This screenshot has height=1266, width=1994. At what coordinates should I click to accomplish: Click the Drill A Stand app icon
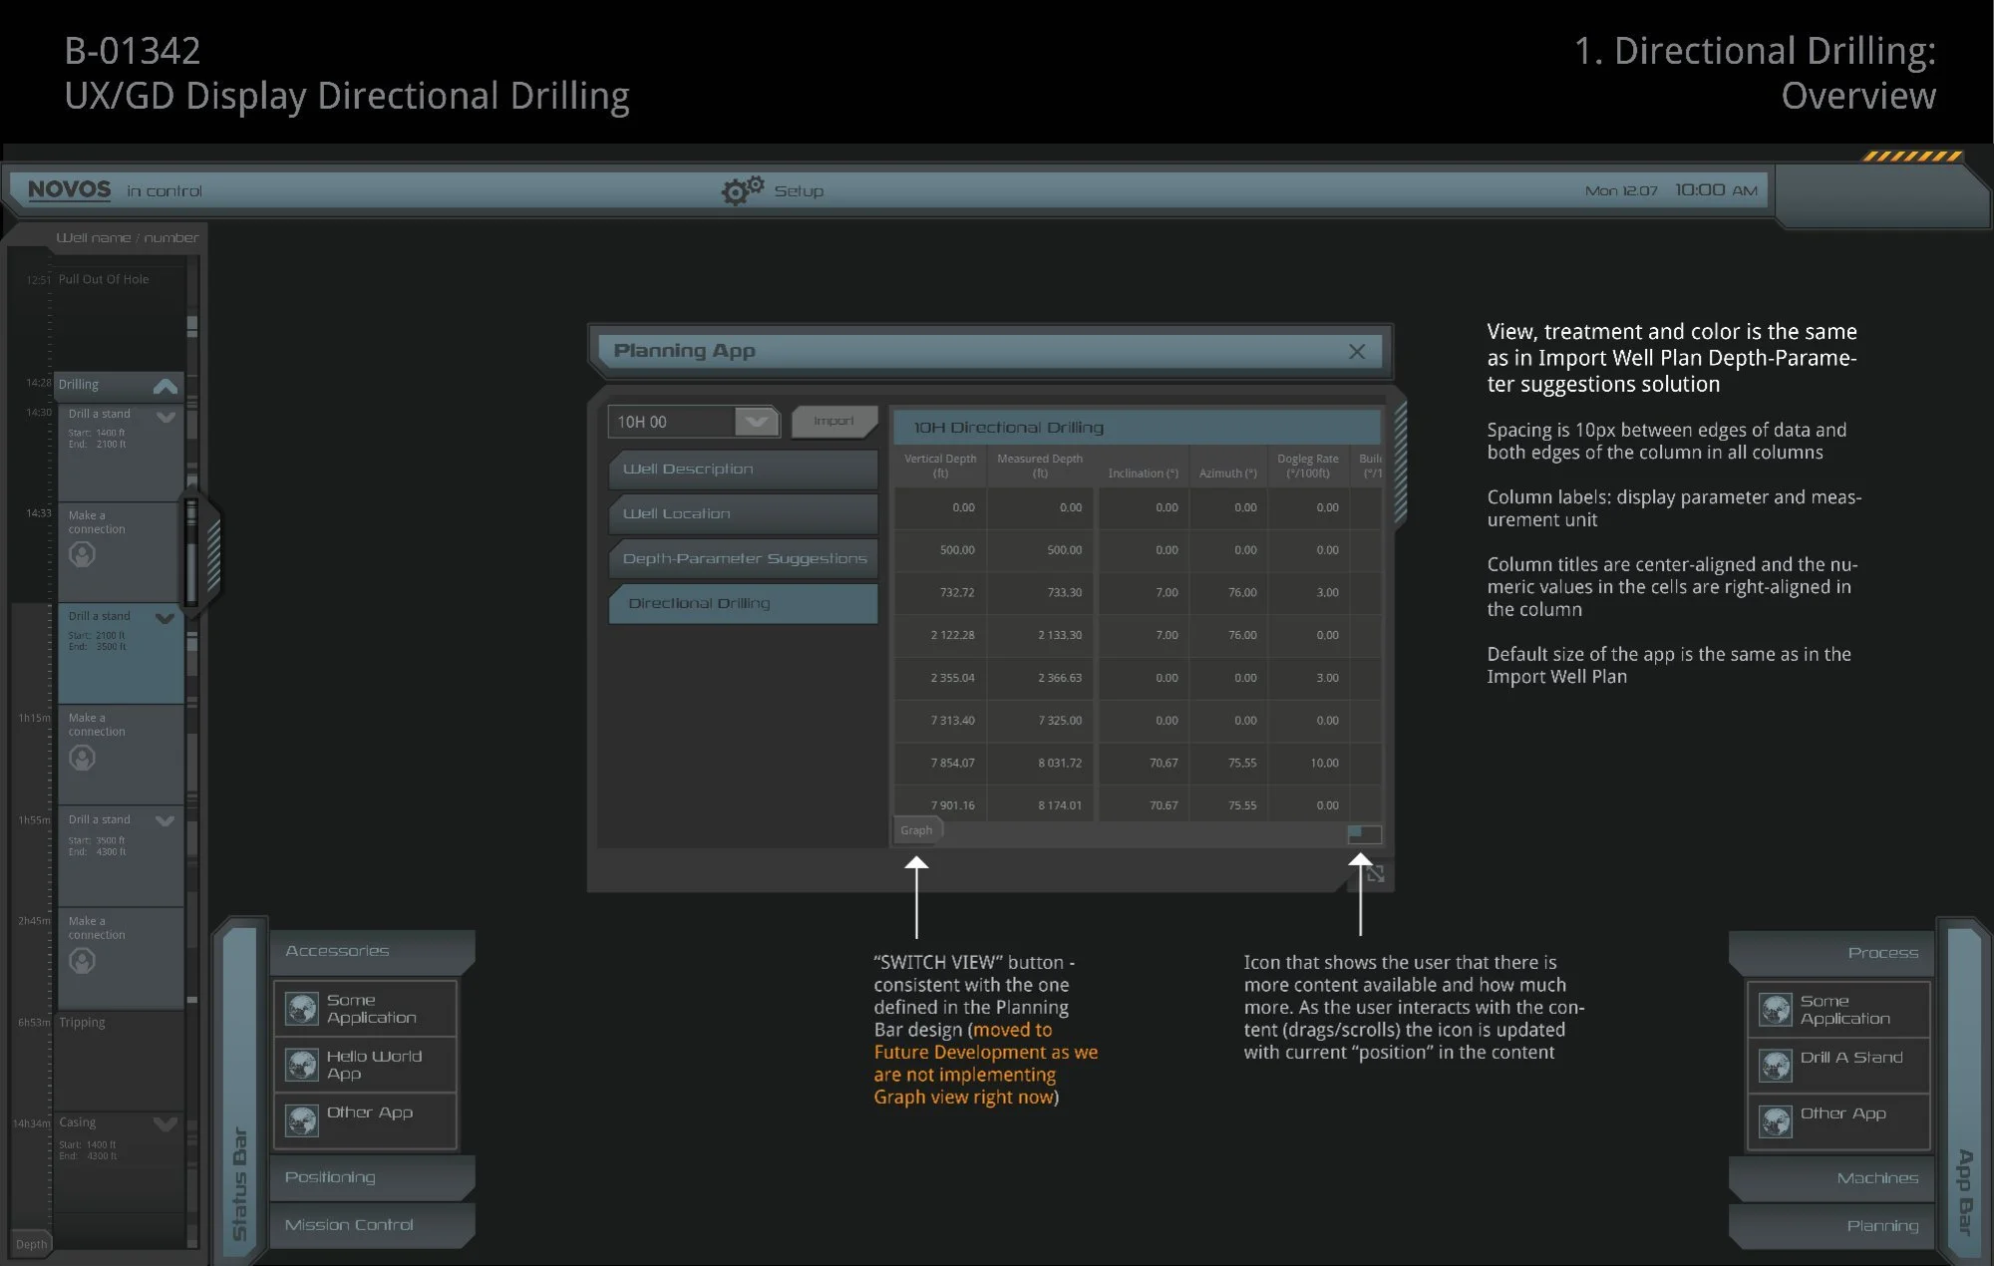(x=1775, y=1066)
